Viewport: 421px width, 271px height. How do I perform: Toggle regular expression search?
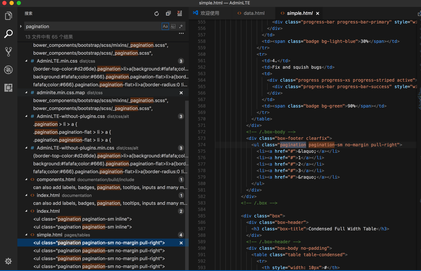pos(181,27)
